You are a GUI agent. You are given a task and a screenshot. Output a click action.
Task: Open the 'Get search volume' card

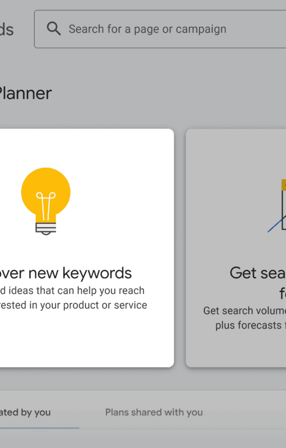236,248
